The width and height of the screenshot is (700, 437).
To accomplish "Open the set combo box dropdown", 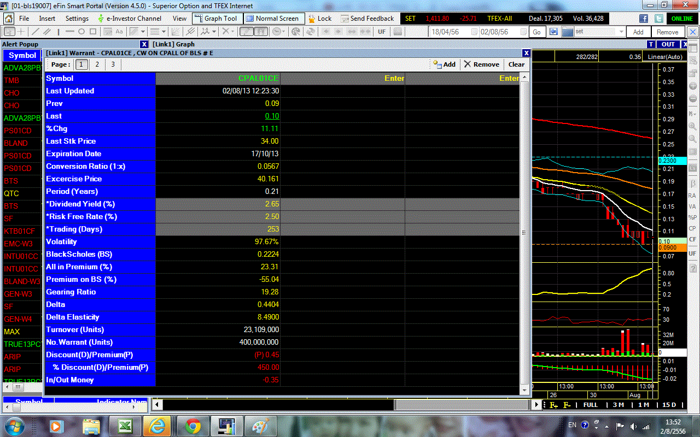I will coord(621,32).
